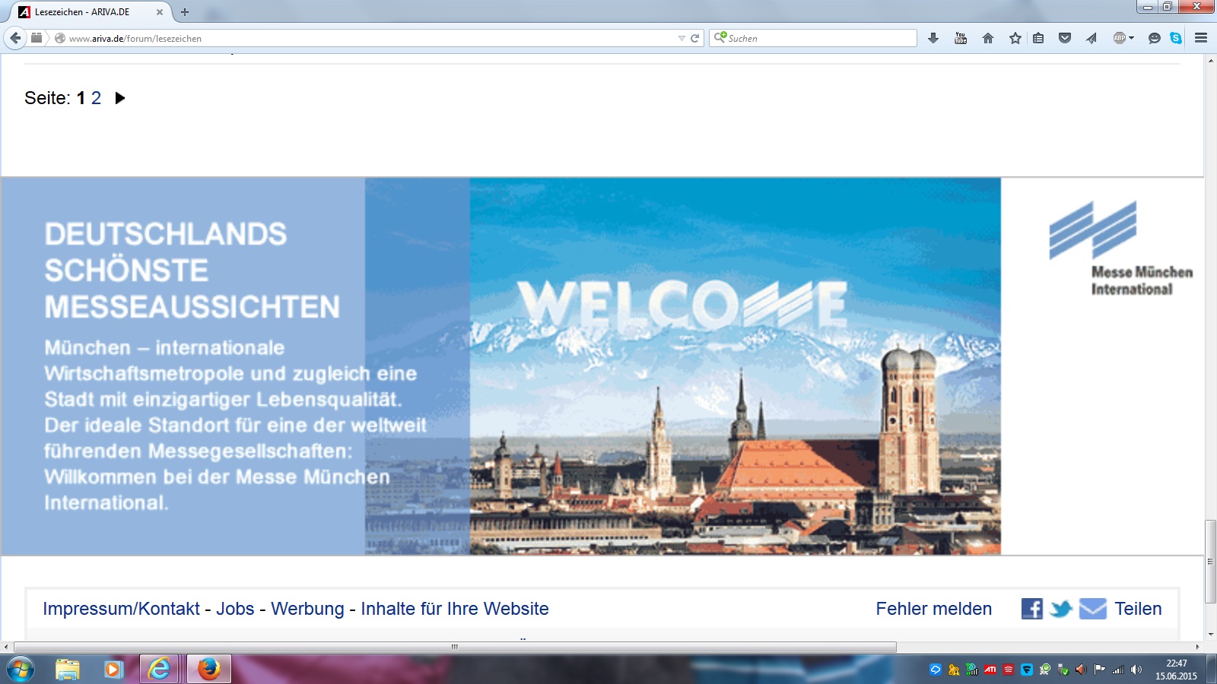Open the Hello chat smiley icon
Image resolution: width=1217 pixels, height=684 pixels.
pyautogui.click(x=1155, y=38)
